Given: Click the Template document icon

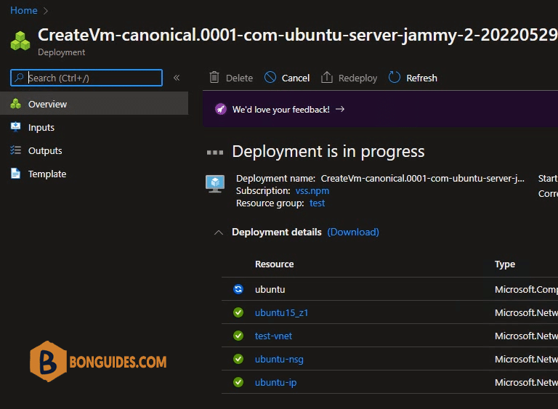Looking at the screenshot, I should [16, 174].
